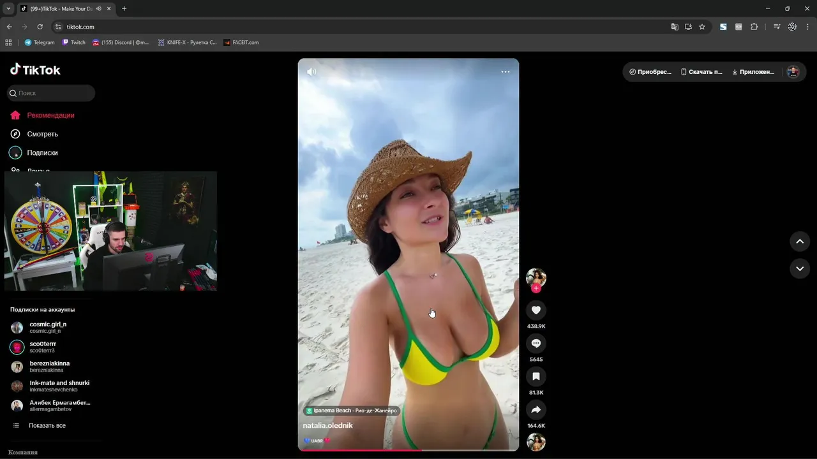Like the video with the heart icon
The width and height of the screenshot is (817, 459).
[536, 310]
